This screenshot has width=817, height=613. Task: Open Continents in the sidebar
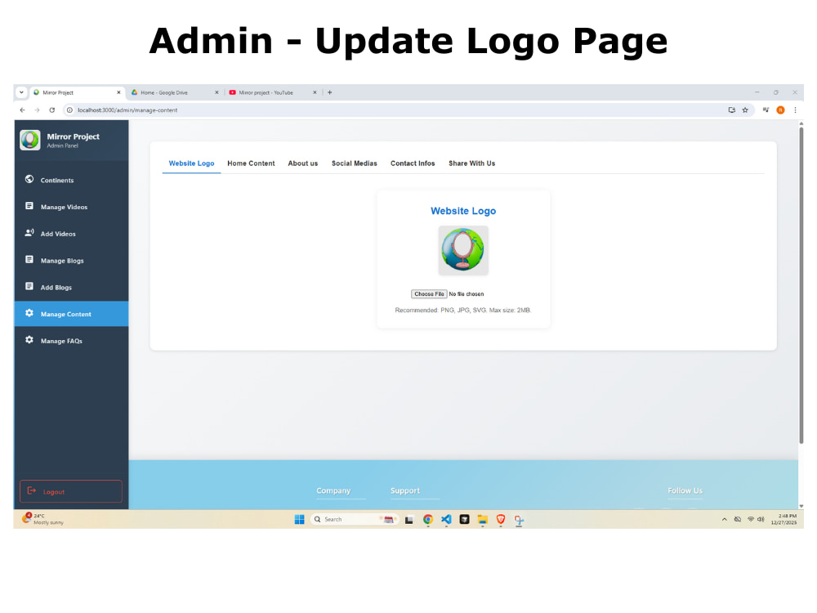tap(71, 180)
